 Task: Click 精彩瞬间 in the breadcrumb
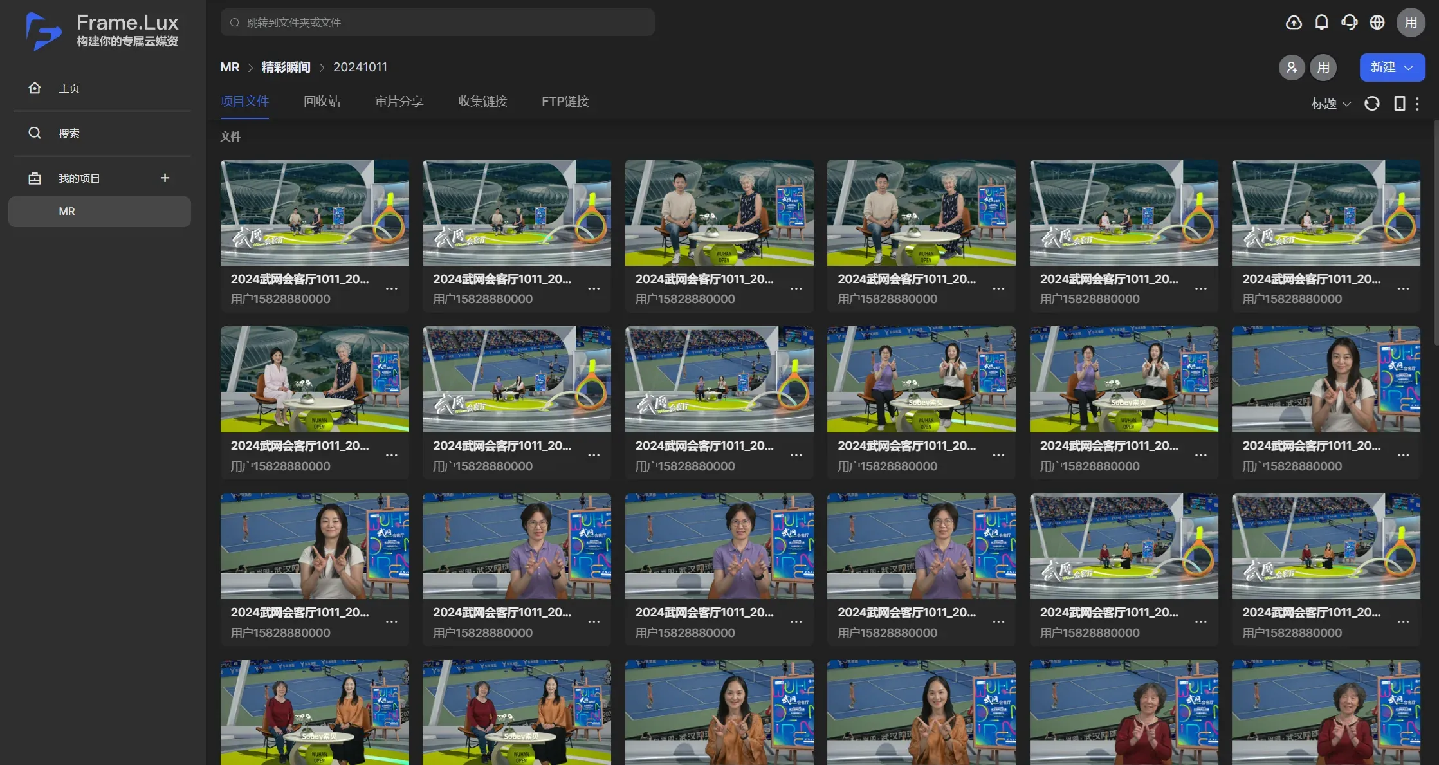pyautogui.click(x=286, y=68)
